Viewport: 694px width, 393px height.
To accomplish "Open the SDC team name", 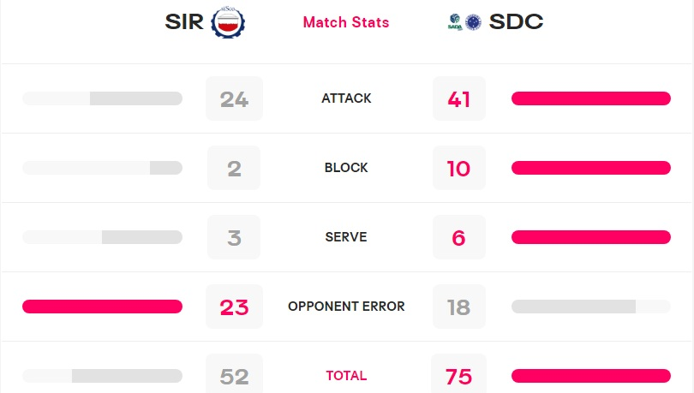I will (516, 21).
